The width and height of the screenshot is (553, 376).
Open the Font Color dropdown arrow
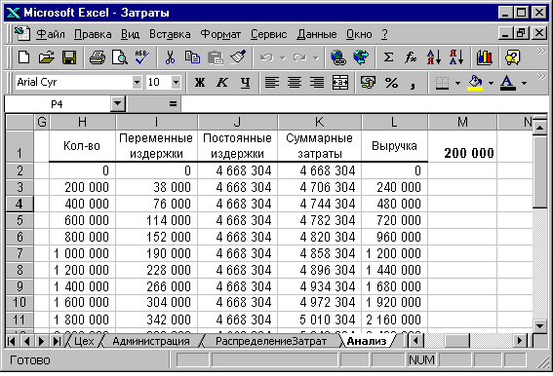pyautogui.click(x=524, y=83)
